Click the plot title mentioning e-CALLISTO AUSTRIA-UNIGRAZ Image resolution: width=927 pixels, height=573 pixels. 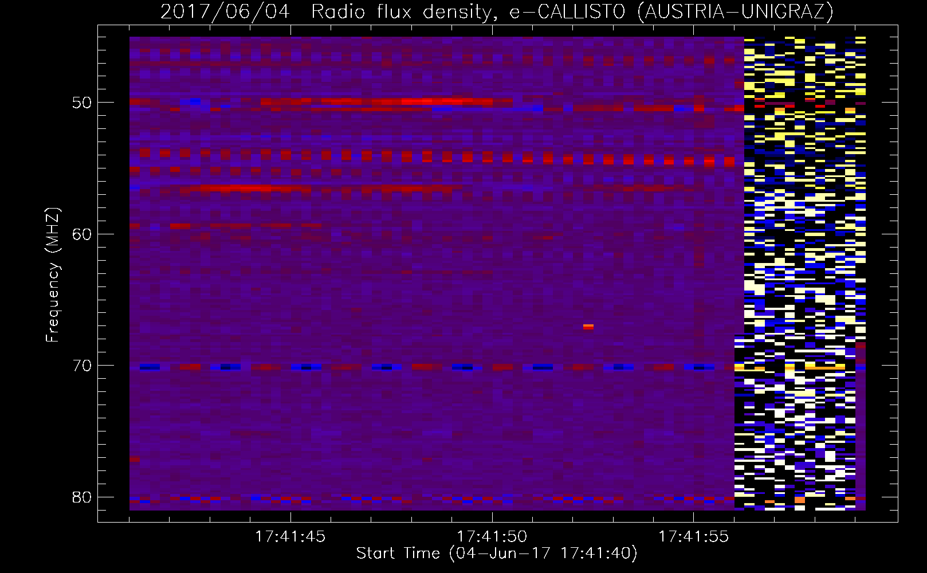[497, 11]
